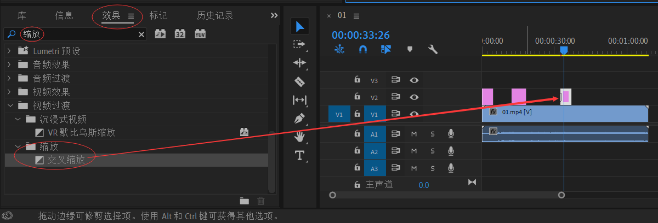This screenshot has height=223, width=658.
Task: Click the timeline wrench settings icon
Action: click(433, 49)
